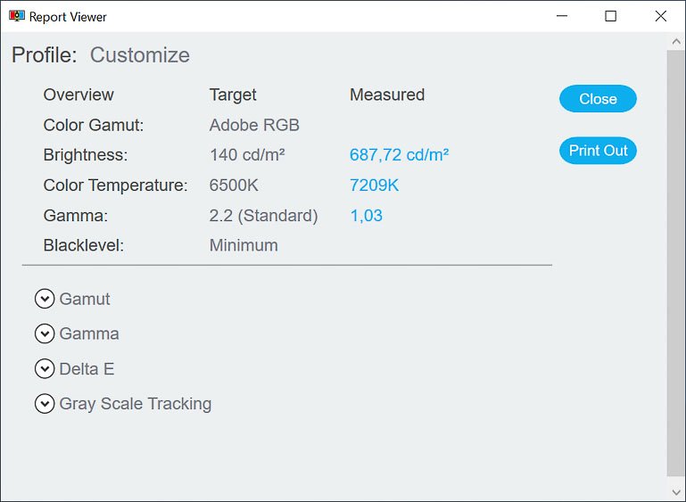Close the window with the X button
The width and height of the screenshot is (686, 502).
661,16
